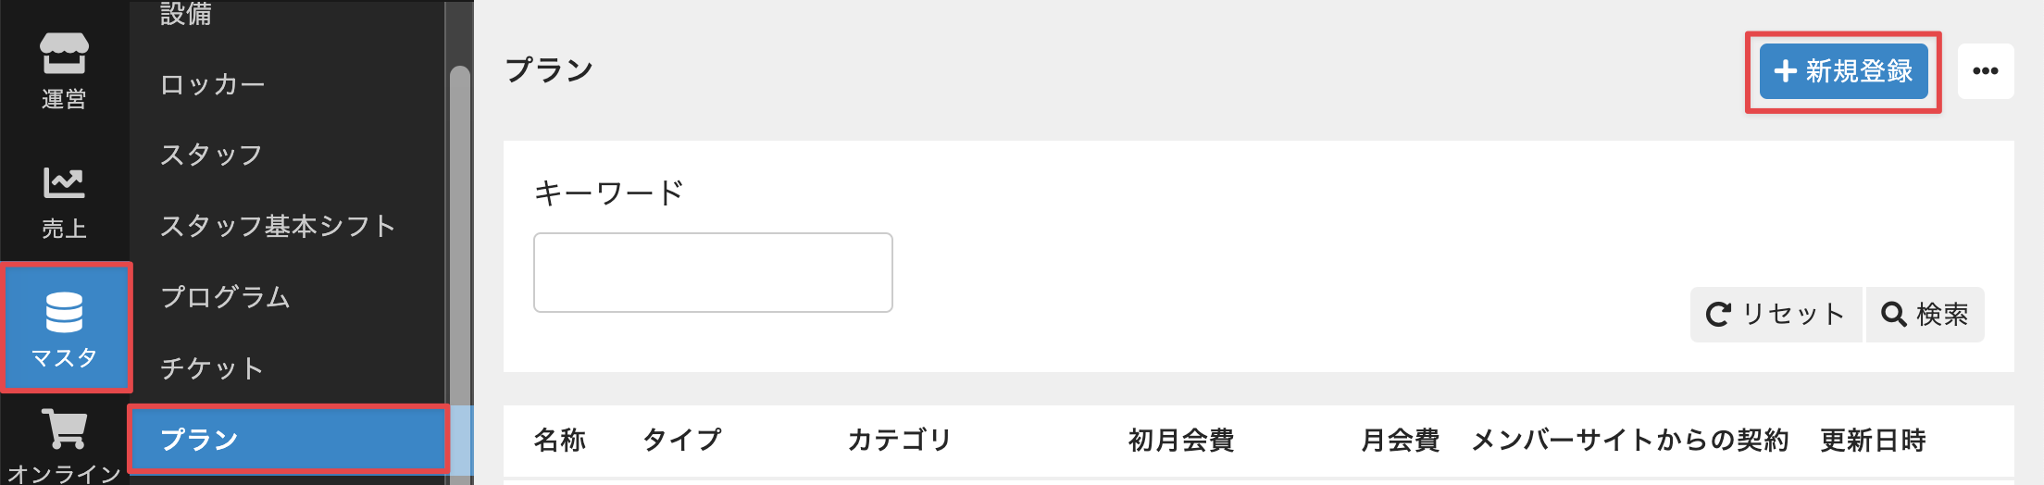Select スタッフ基本シフト menu item

(x=278, y=226)
